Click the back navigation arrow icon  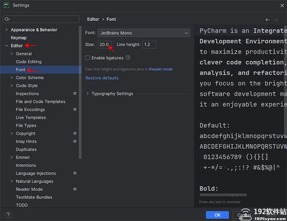point(267,20)
